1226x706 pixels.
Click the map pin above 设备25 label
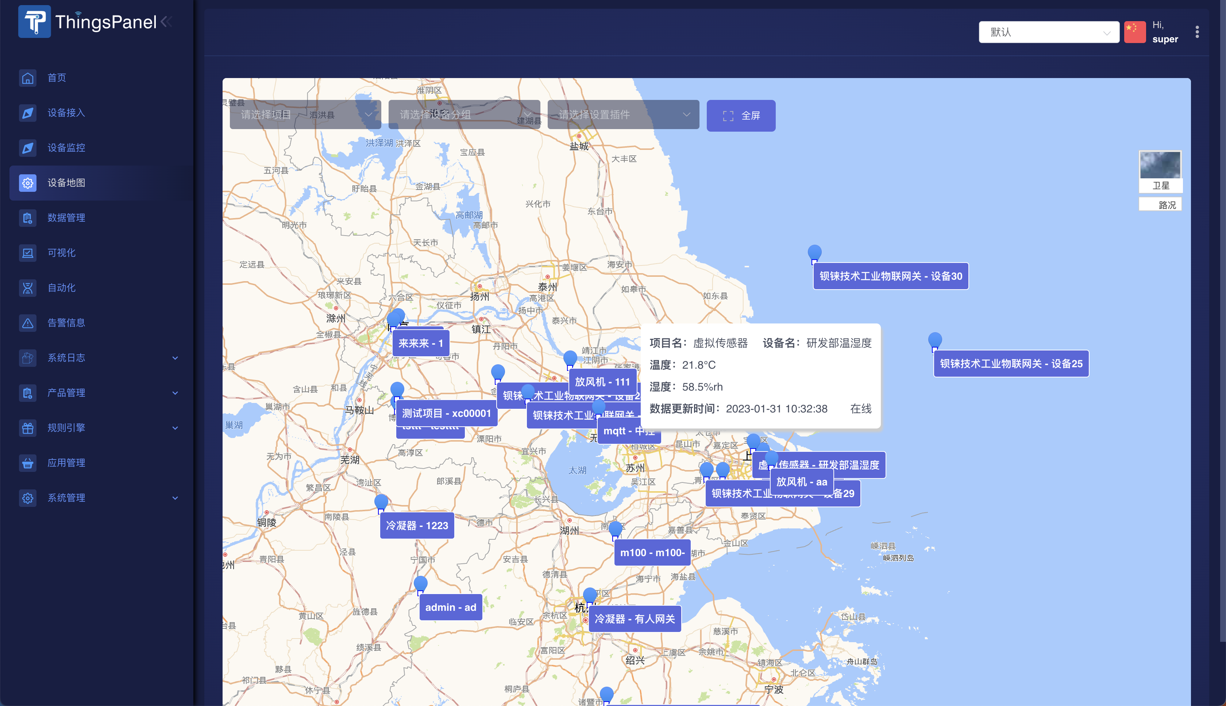click(x=934, y=341)
